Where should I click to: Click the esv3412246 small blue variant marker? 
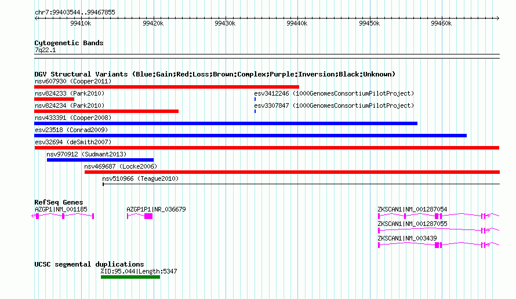[x=255, y=99]
